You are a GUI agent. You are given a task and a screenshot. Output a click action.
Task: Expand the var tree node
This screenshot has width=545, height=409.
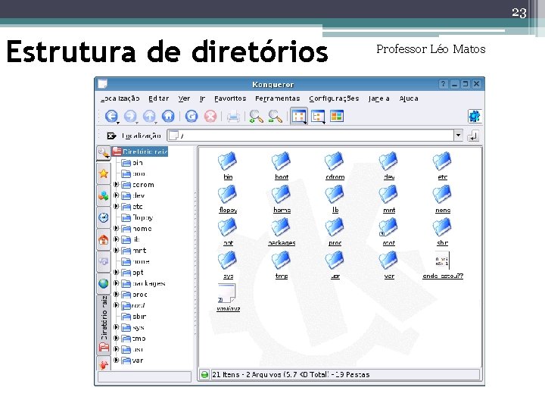117,361
